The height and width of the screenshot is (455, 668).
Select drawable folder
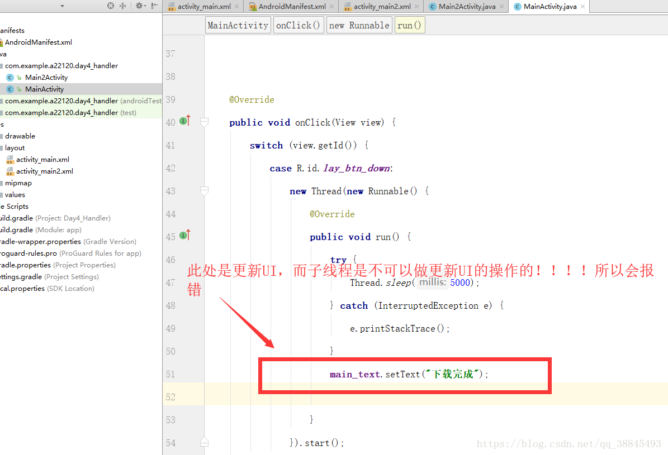(x=20, y=136)
